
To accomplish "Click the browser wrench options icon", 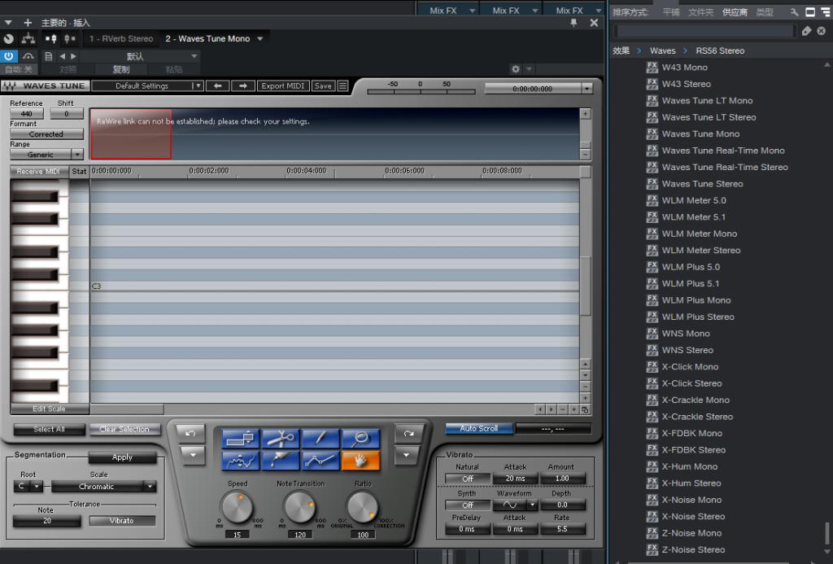I will click(x=794, y=11).
